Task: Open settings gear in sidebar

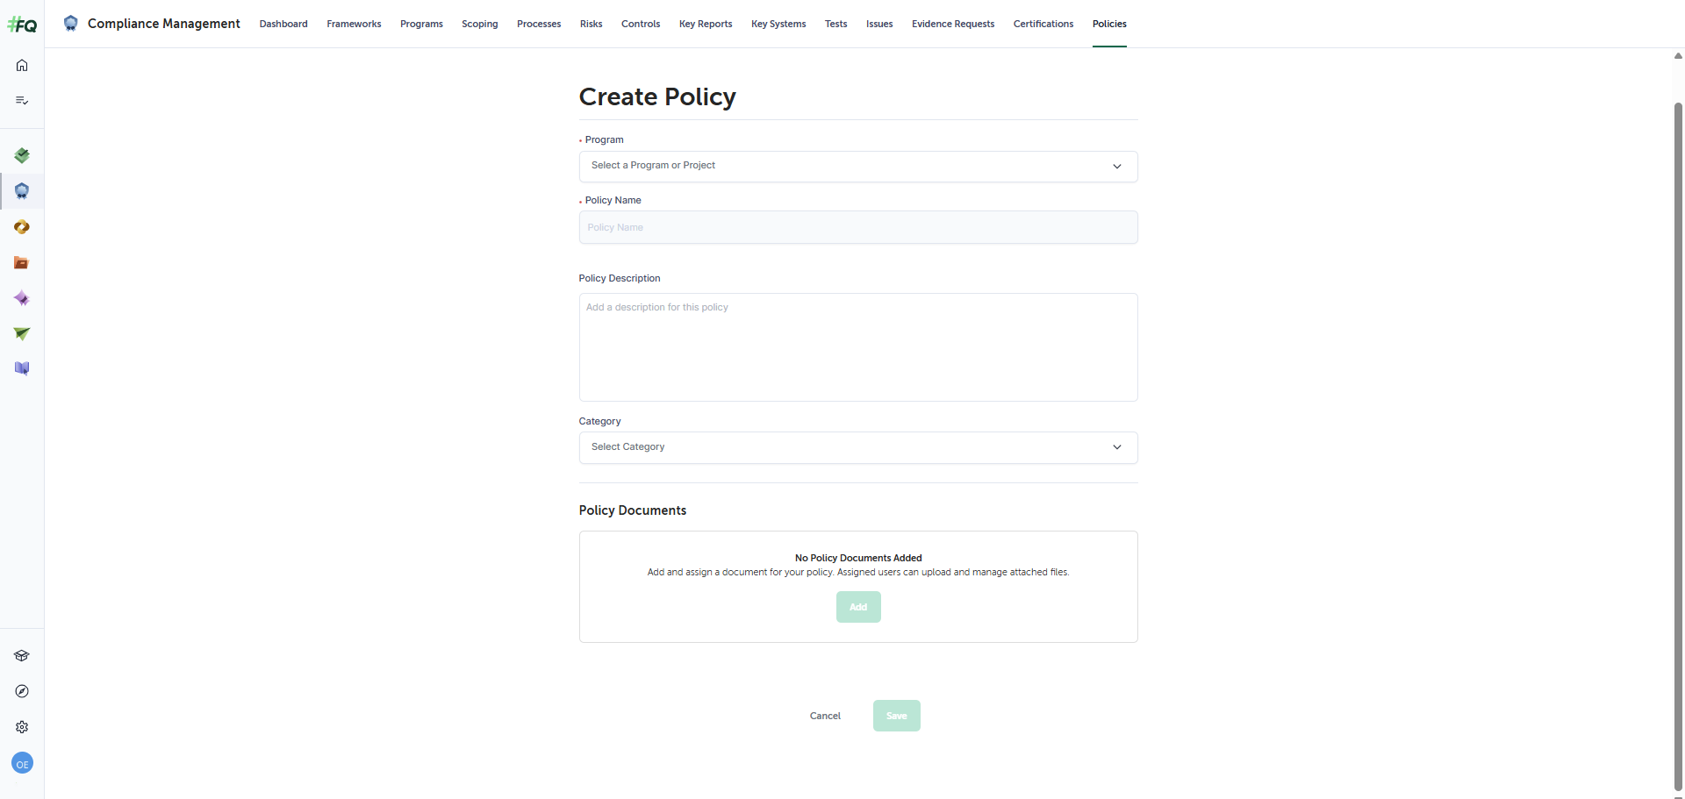Action: (22, 727)
